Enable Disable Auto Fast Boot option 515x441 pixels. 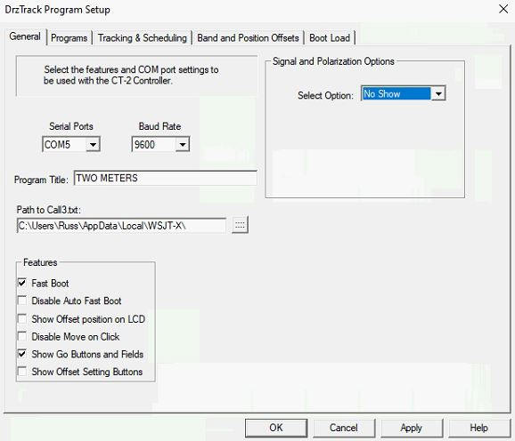pyautogui.click(x=22, y=301)
